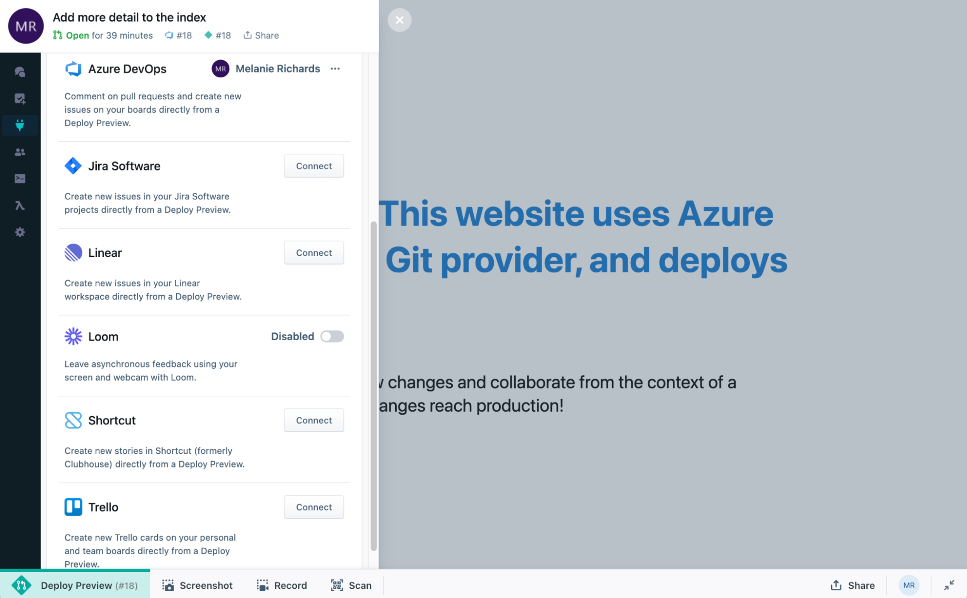Connect the Linear integration
The height and width of the screenshot is (598, 967).
point(313,253)
